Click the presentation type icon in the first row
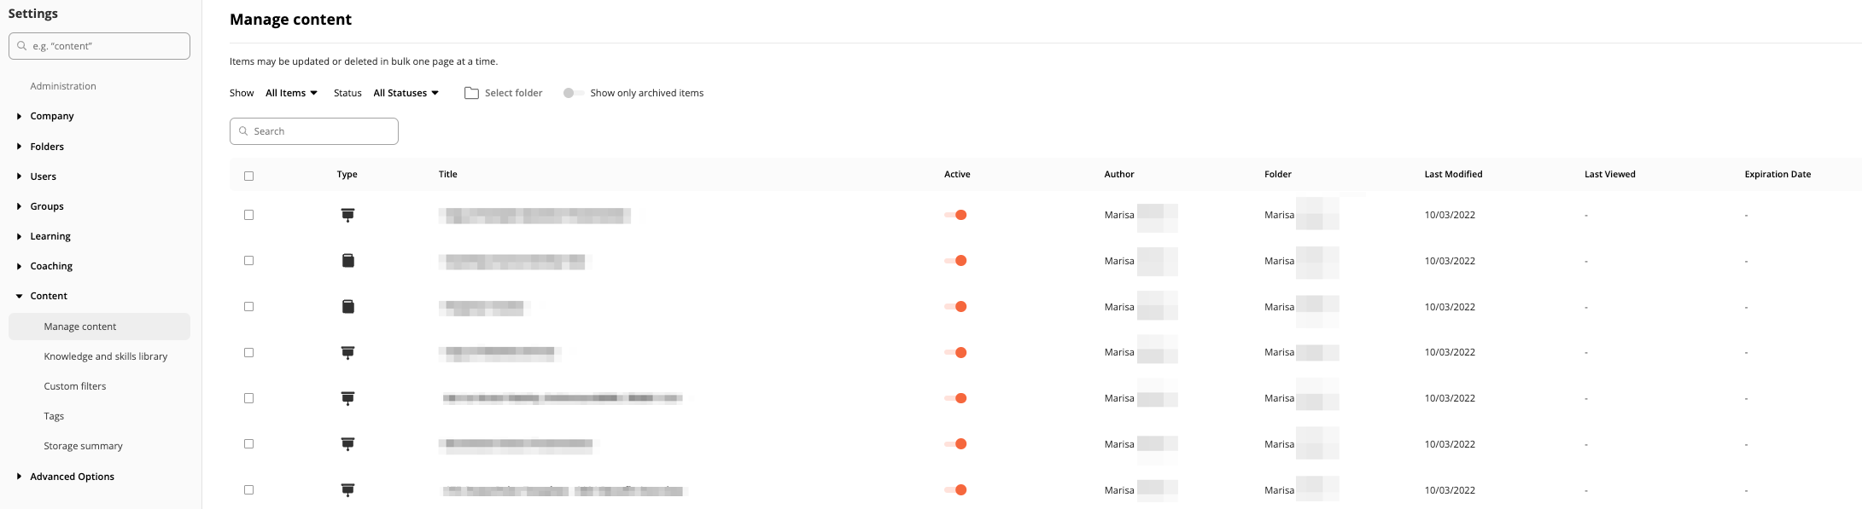The height and width of the screenshot is (509, 1862). 347,215
